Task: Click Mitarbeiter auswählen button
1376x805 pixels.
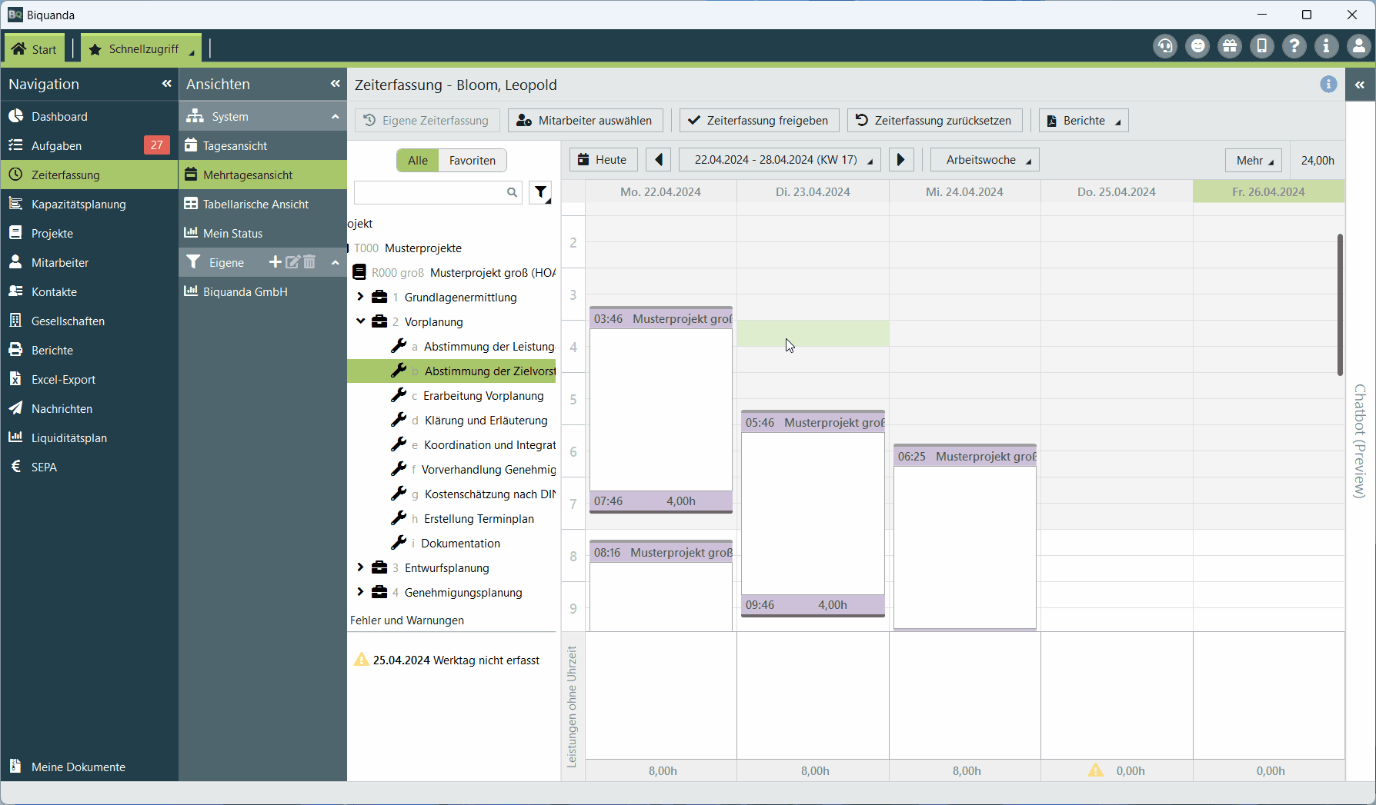Action: point(585,121)
